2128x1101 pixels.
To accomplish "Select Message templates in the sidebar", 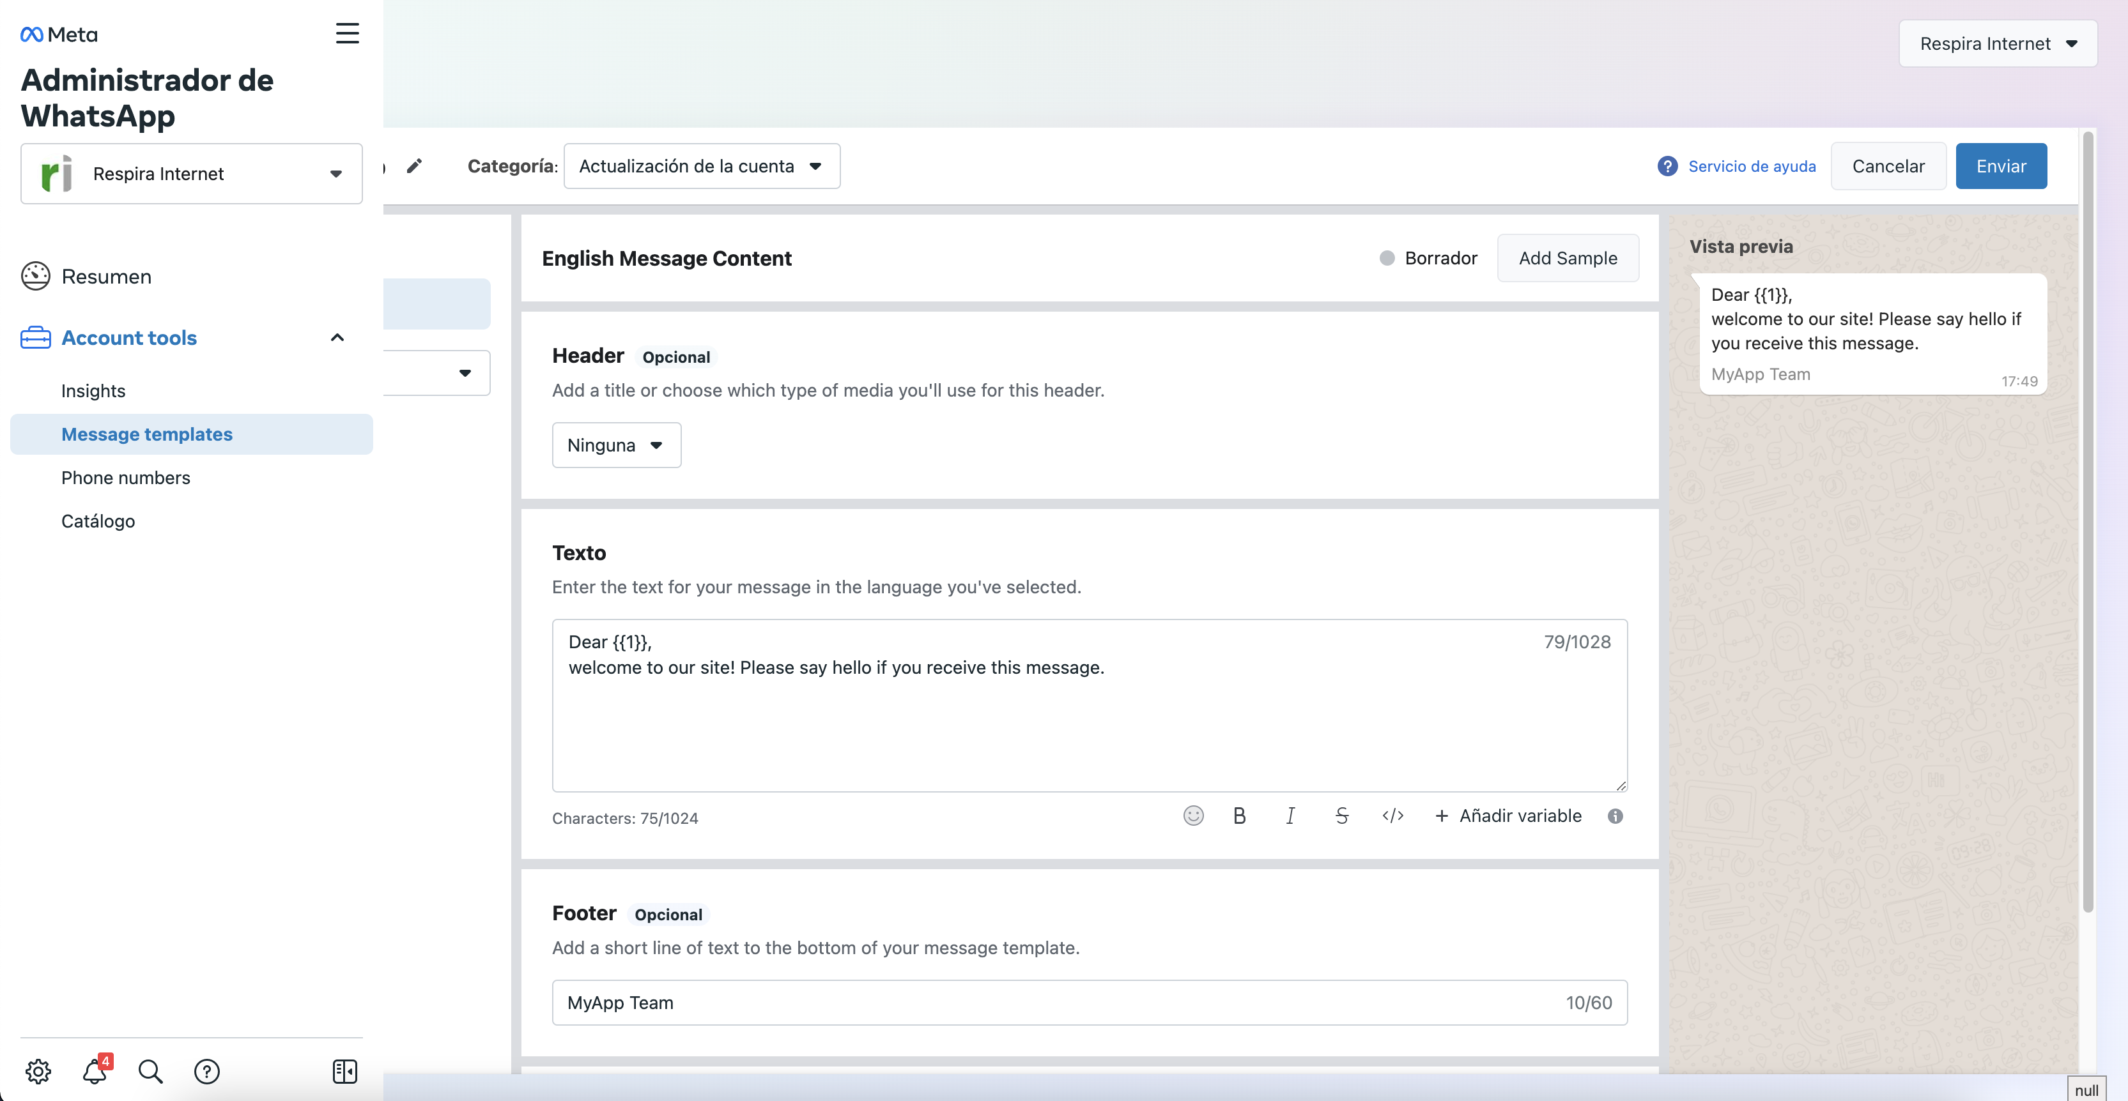I will [x=147, y=434].
